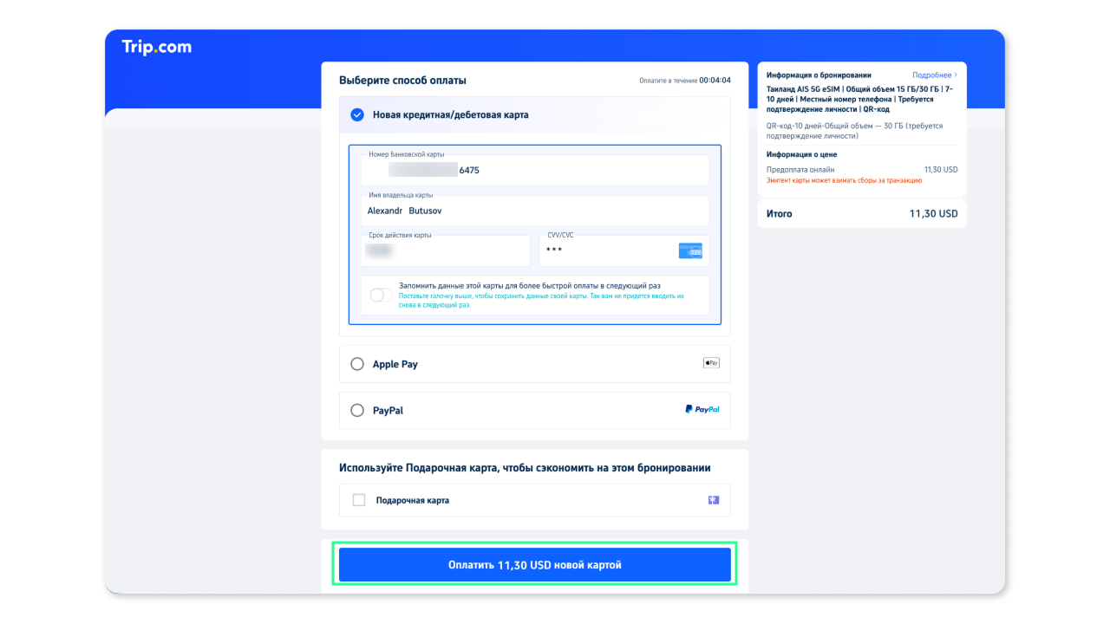Click the 00:04:04 payment countdown timer
This screenshot has width=1110, height=624.
pos(715,81)
